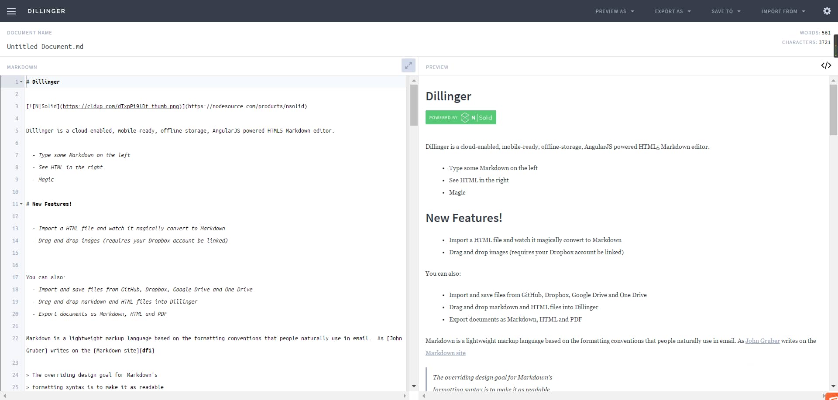Click 'The overriding design goal' blockquote in preview
Viewport: 838px width, 400px height.
click(x=492, y=377)
